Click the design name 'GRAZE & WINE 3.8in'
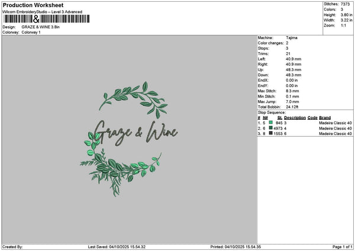This screenshot has height=251, width=355. 40,27
